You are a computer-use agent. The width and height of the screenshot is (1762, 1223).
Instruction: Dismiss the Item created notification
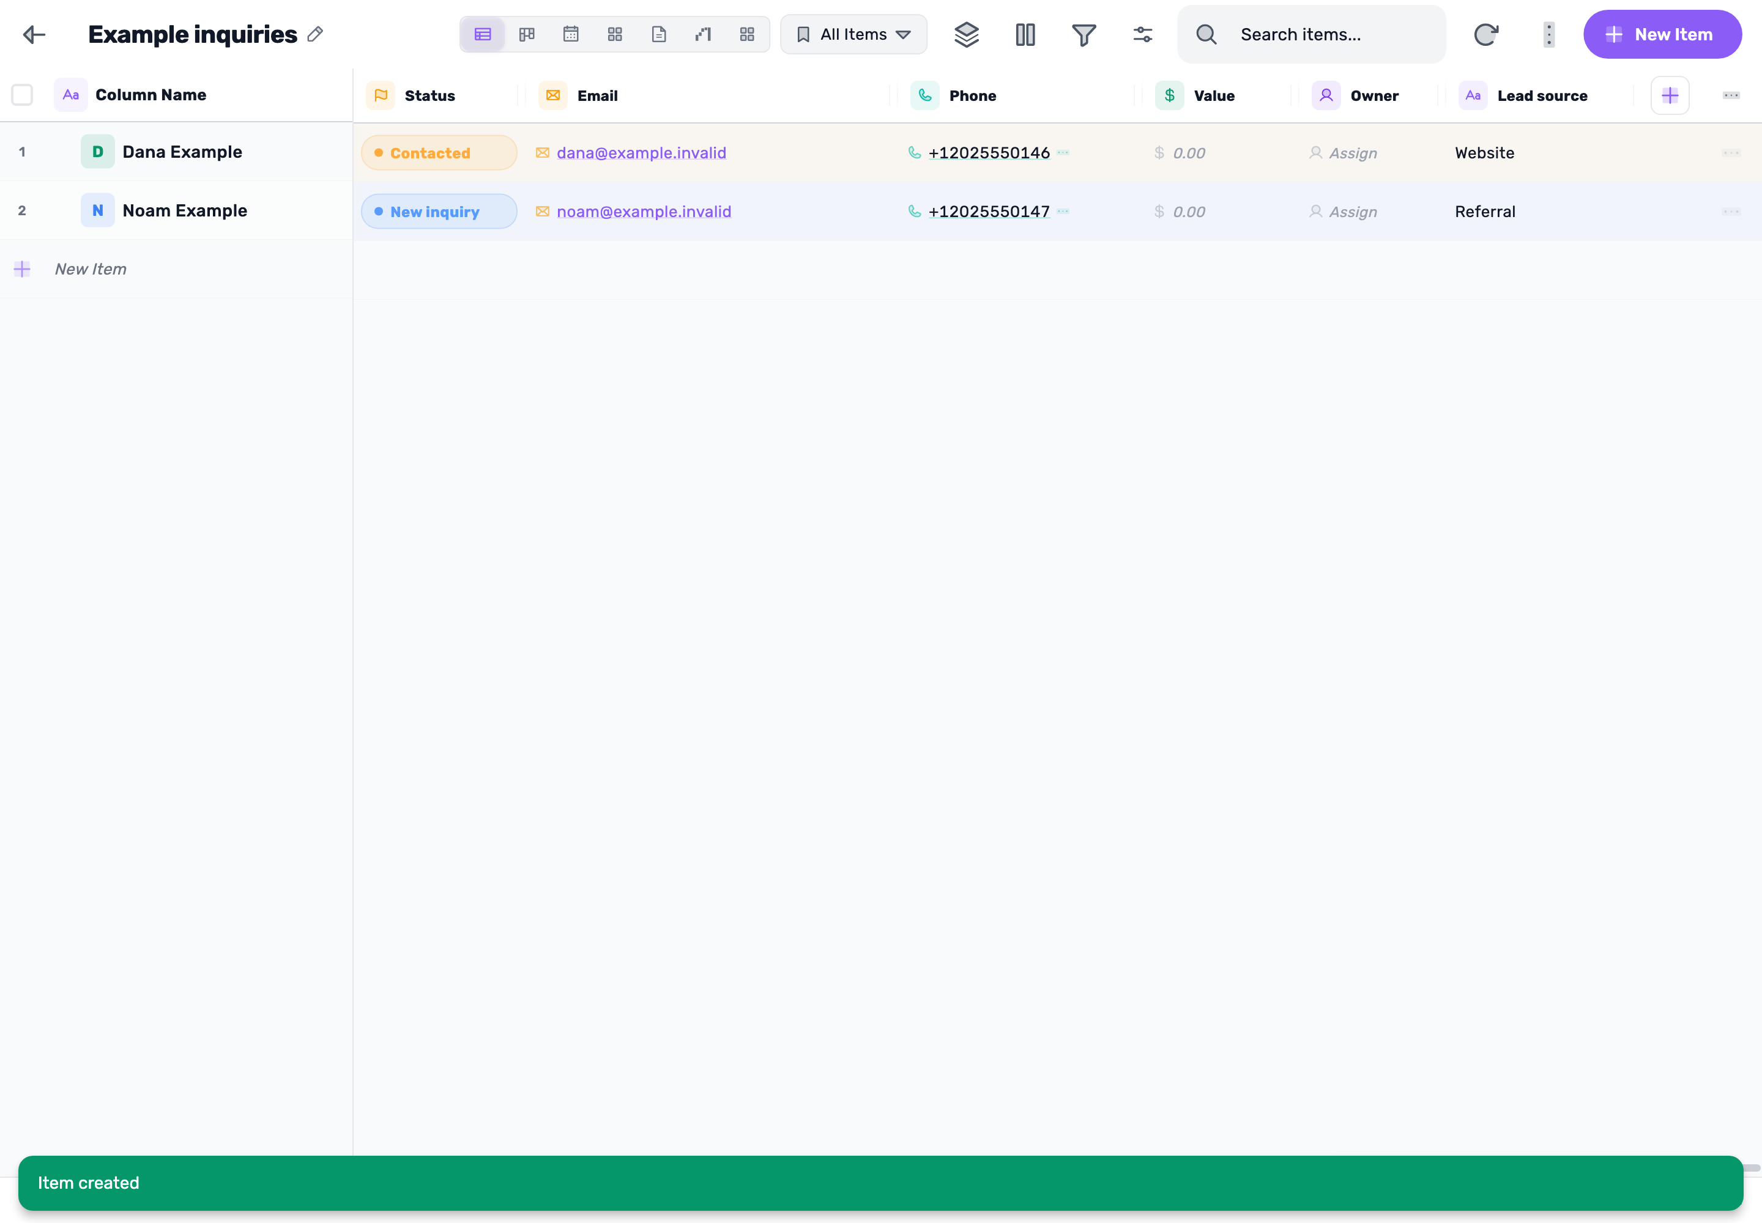click(880, 1183)
